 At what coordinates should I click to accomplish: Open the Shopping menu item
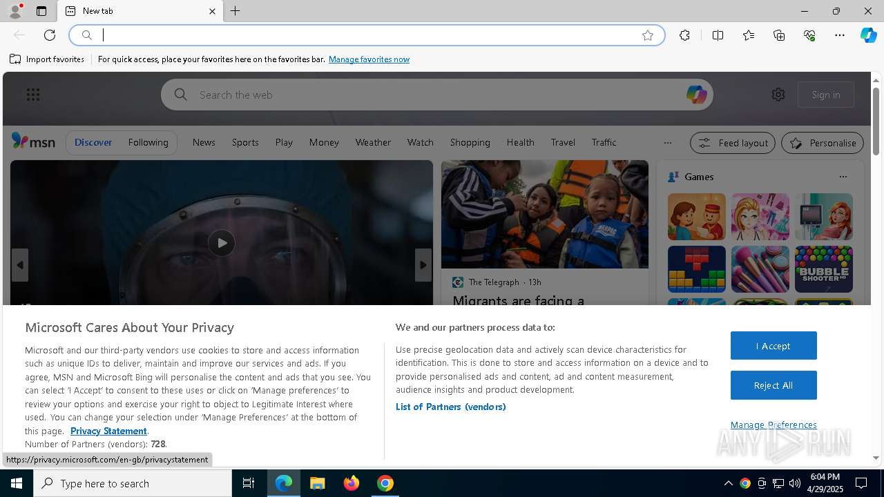pyautogui.click(x=470, y=142)
